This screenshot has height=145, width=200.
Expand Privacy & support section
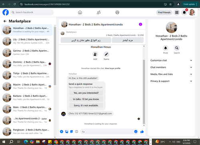pos(171,81)
